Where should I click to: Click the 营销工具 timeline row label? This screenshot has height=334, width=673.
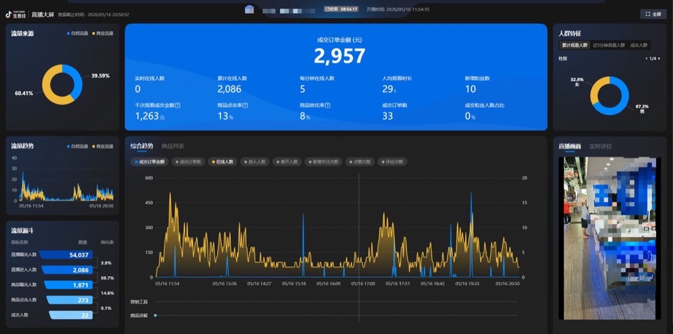[139, 302]
